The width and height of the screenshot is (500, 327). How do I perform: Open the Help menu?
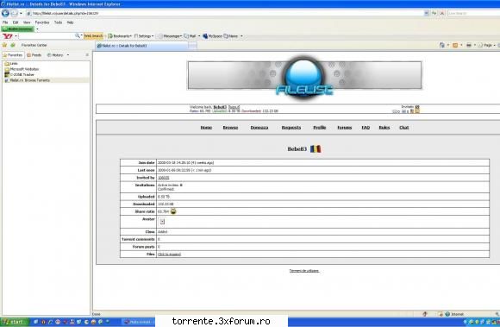pos(70,22)
